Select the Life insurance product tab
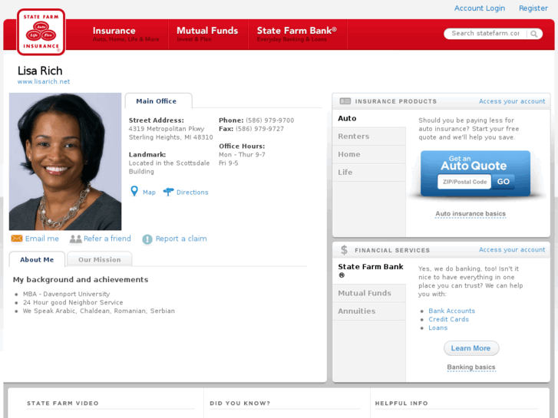This screenshot has height=418, width=558. pyautogui.click(x=369, y=172)
